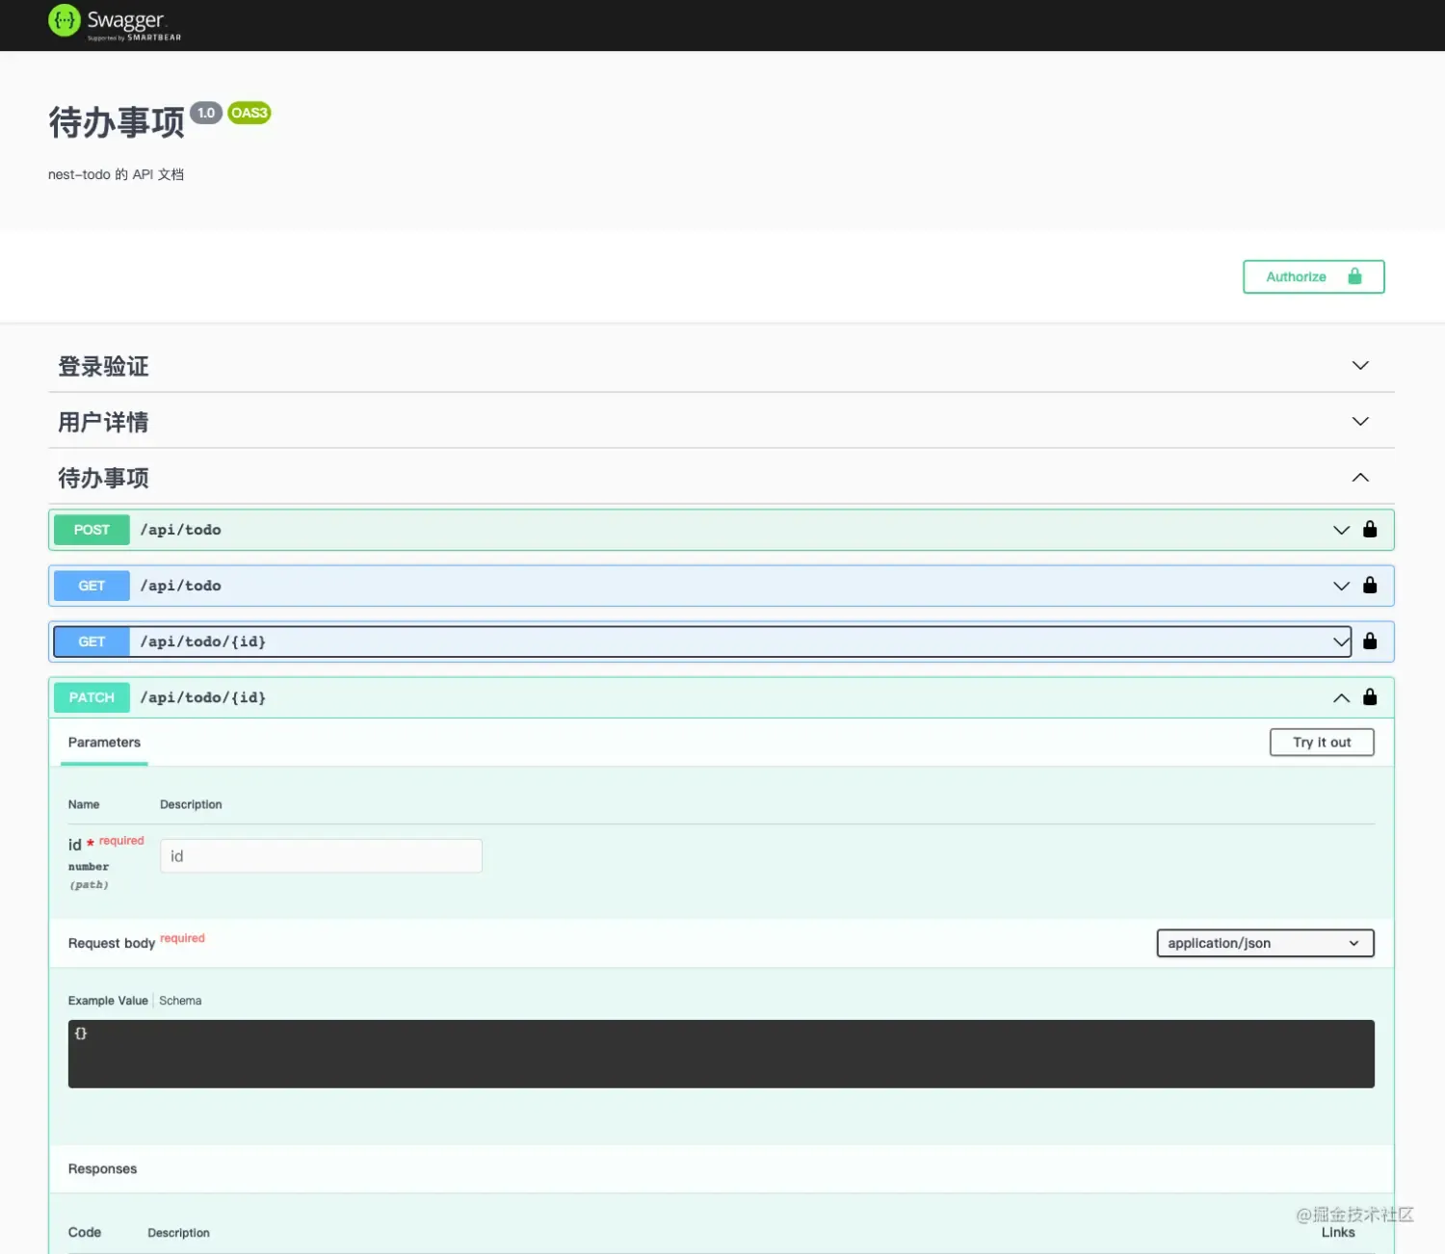The image size is (1445, 1254).
Task: Click the Swagger logo icon
Action: click(65, 20)
